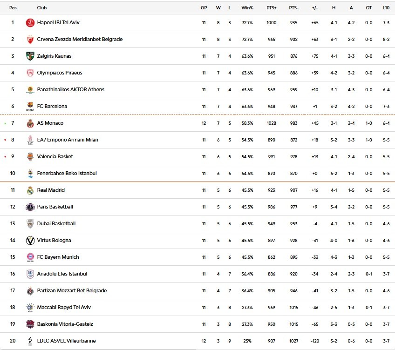The height and width of the screenshot is (350, 395).
Task: Open the Fenerbahce Beko Istanbul team page
Action: (x=67, y=174)
